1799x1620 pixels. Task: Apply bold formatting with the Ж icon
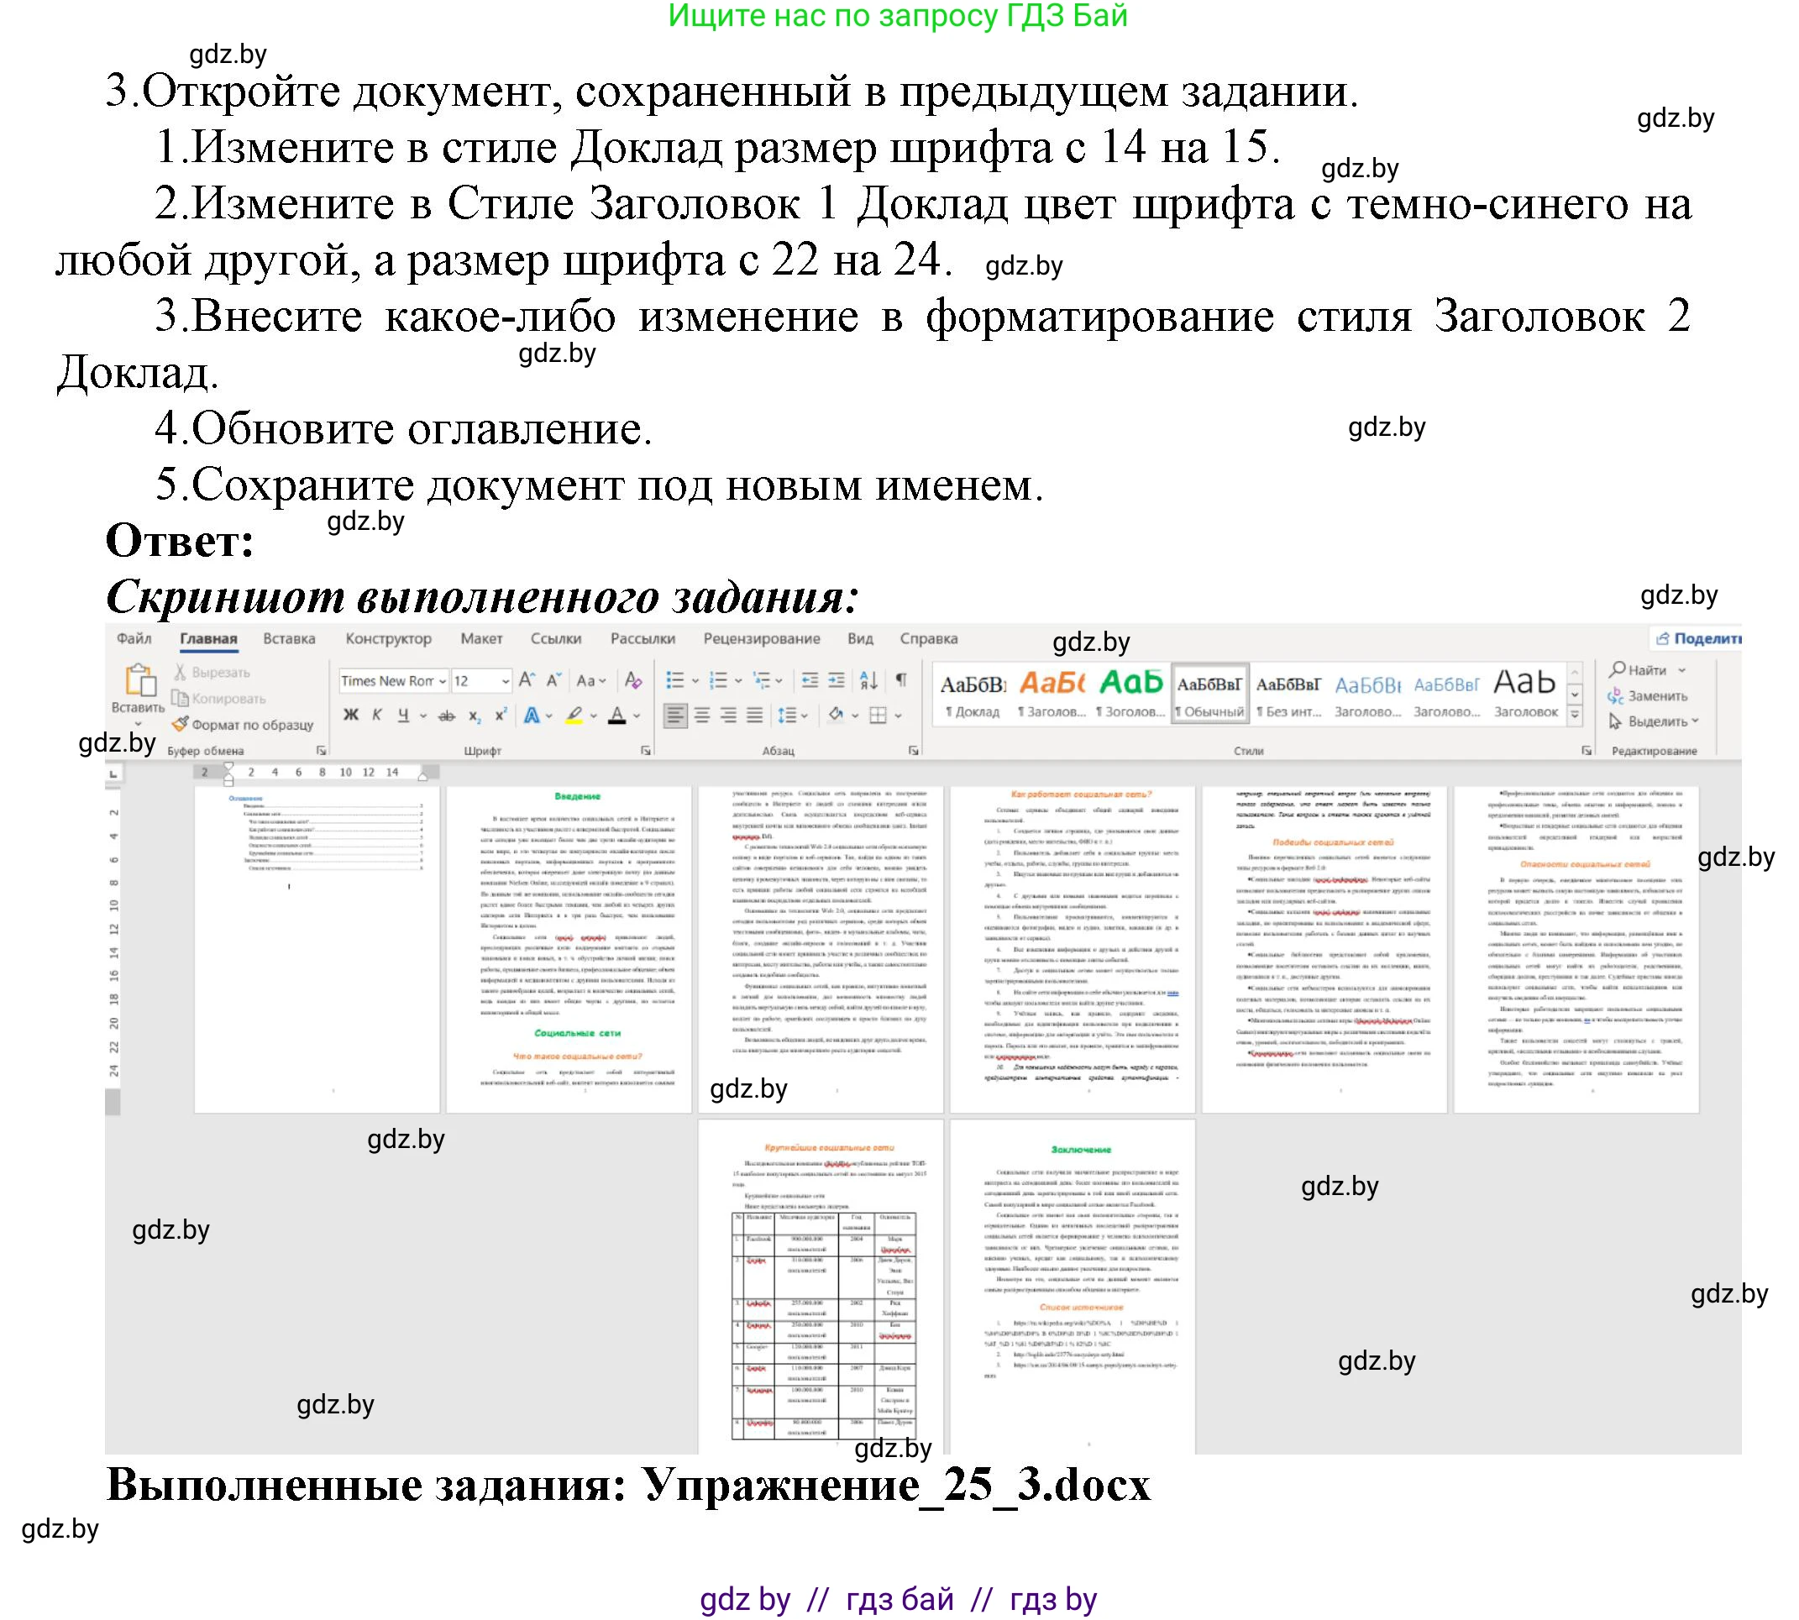pos(351,716)
